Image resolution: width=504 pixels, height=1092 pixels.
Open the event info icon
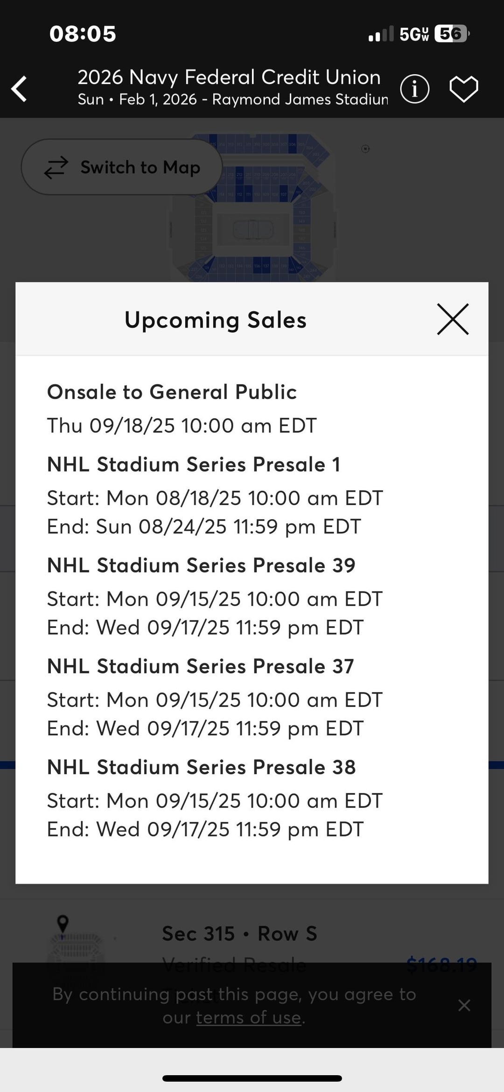(414, 89)
